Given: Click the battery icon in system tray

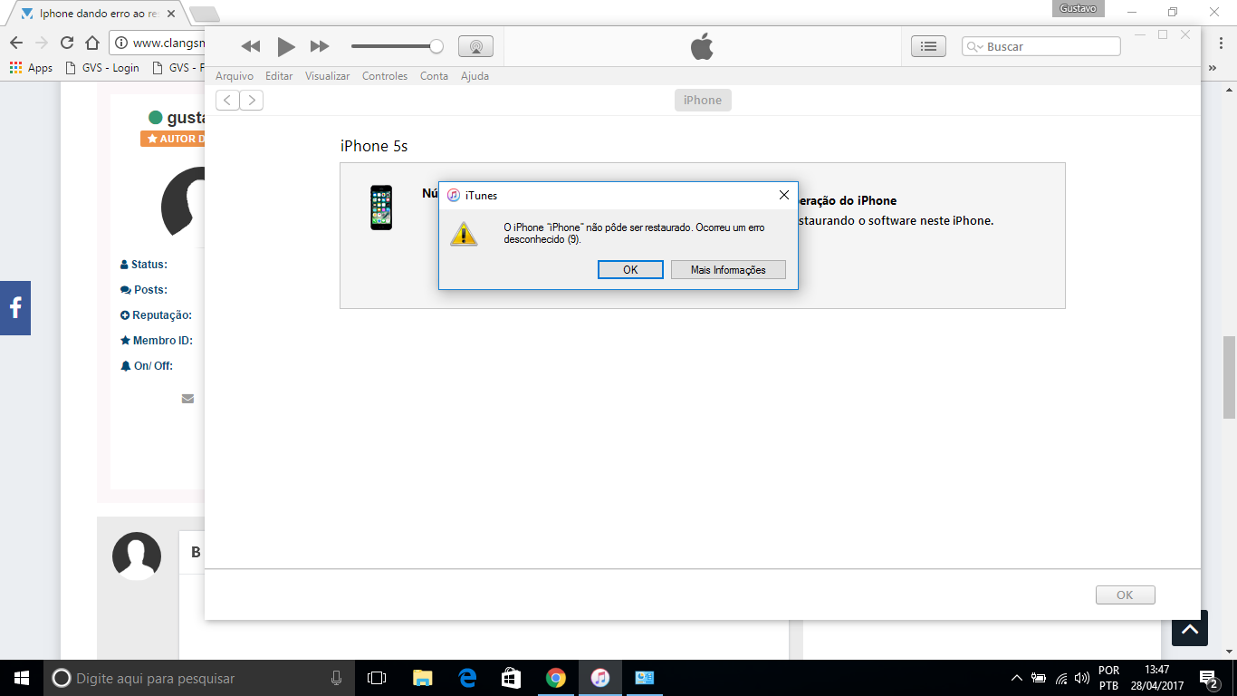Looking at the screenshot, I should coord(1039,678).
